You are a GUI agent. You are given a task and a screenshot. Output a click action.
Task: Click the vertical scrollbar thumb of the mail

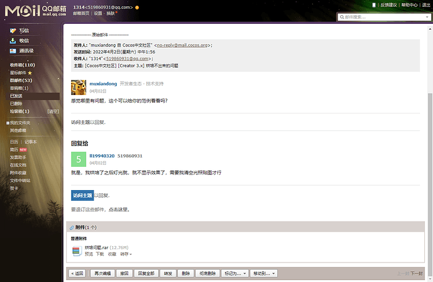(430, 184)
